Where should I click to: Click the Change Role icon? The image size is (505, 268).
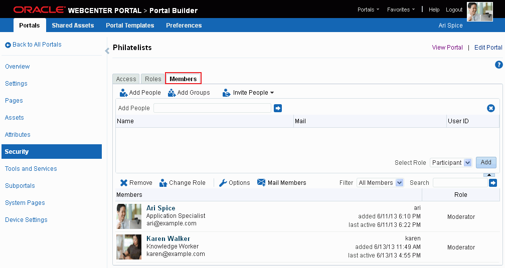tap(163, 183)
